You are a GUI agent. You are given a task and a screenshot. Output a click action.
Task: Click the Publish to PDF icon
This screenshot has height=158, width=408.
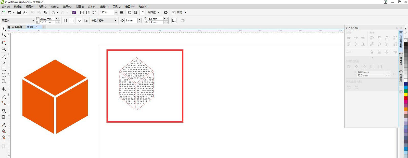[94, 12]
